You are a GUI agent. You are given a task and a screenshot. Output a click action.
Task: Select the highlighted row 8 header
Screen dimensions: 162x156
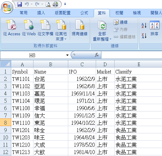[x=5, y=122]
